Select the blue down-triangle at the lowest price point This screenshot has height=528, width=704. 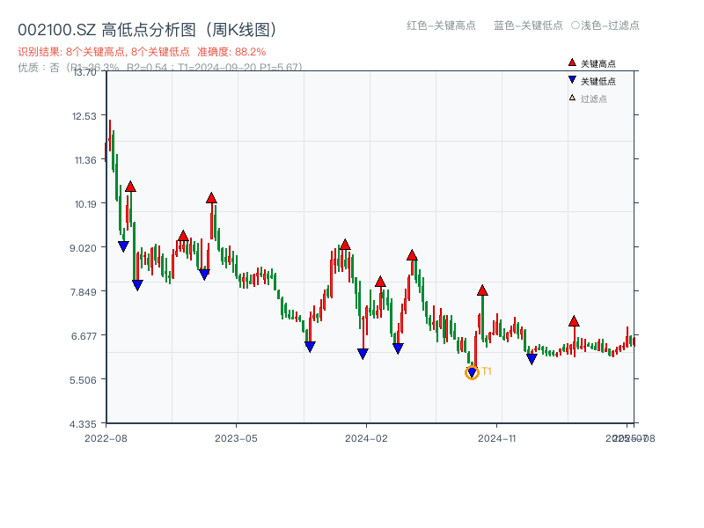click(x=472, y=373)
